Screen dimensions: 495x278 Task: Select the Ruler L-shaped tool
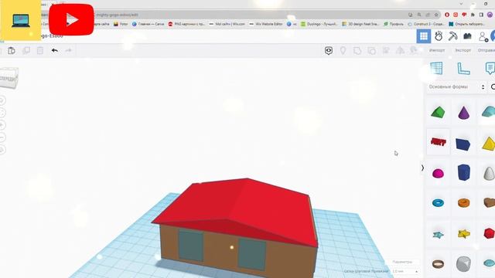463,69
